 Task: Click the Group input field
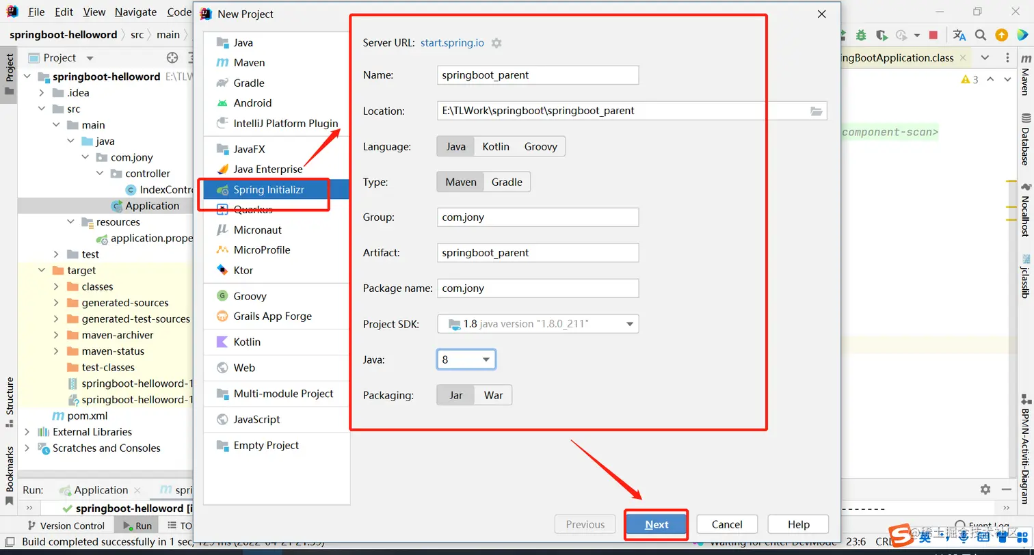538,217
